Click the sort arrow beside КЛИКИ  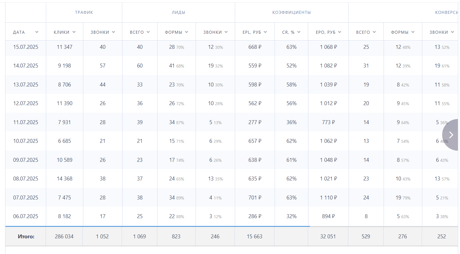(x=74, y=32)
